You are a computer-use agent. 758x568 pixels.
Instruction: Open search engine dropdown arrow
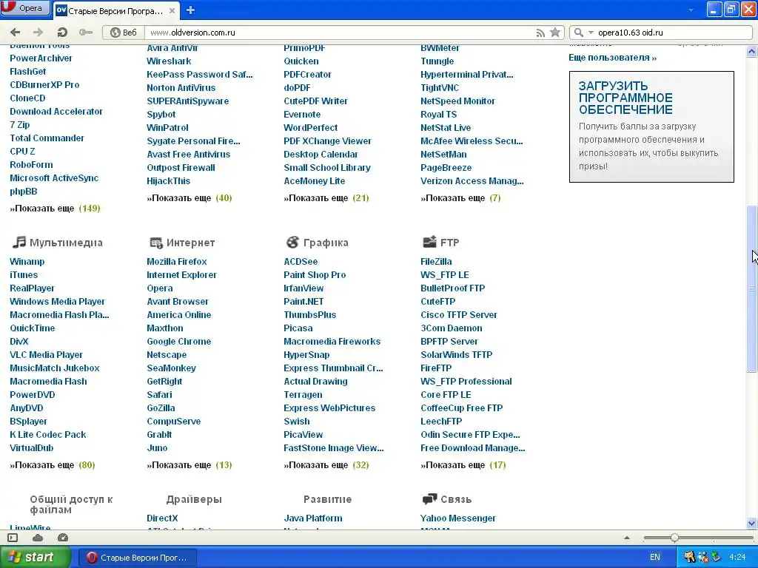tap(590, 33)
